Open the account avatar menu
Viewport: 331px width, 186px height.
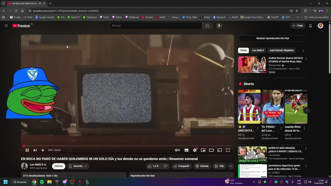(320, 26)
